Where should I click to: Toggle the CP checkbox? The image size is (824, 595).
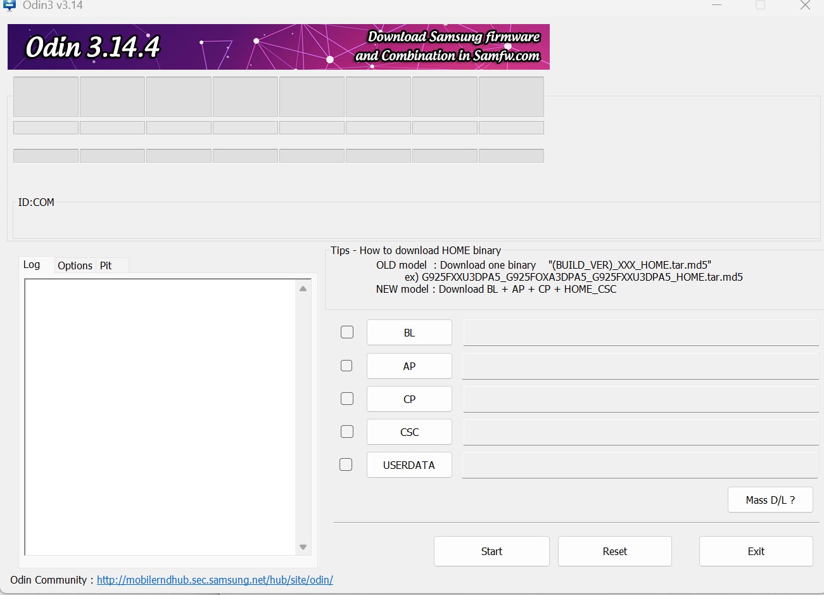tap(346, 398)
